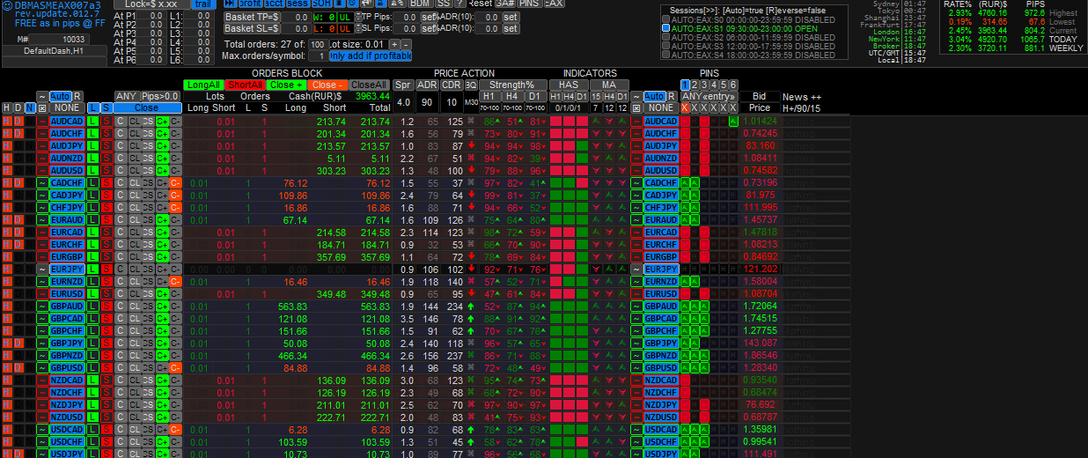
Task: Click the tilde icon left of CADCHF
Action: 42,182
